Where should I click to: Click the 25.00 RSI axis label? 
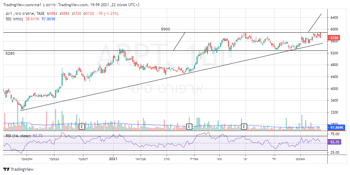coord(335,152)
